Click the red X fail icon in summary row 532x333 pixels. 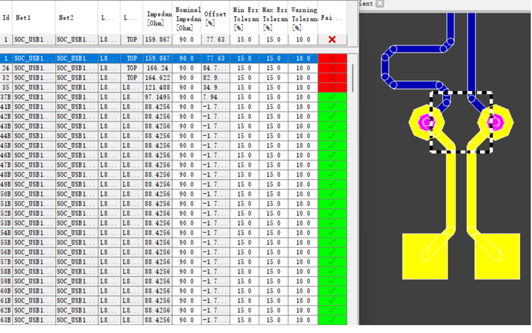332,39
